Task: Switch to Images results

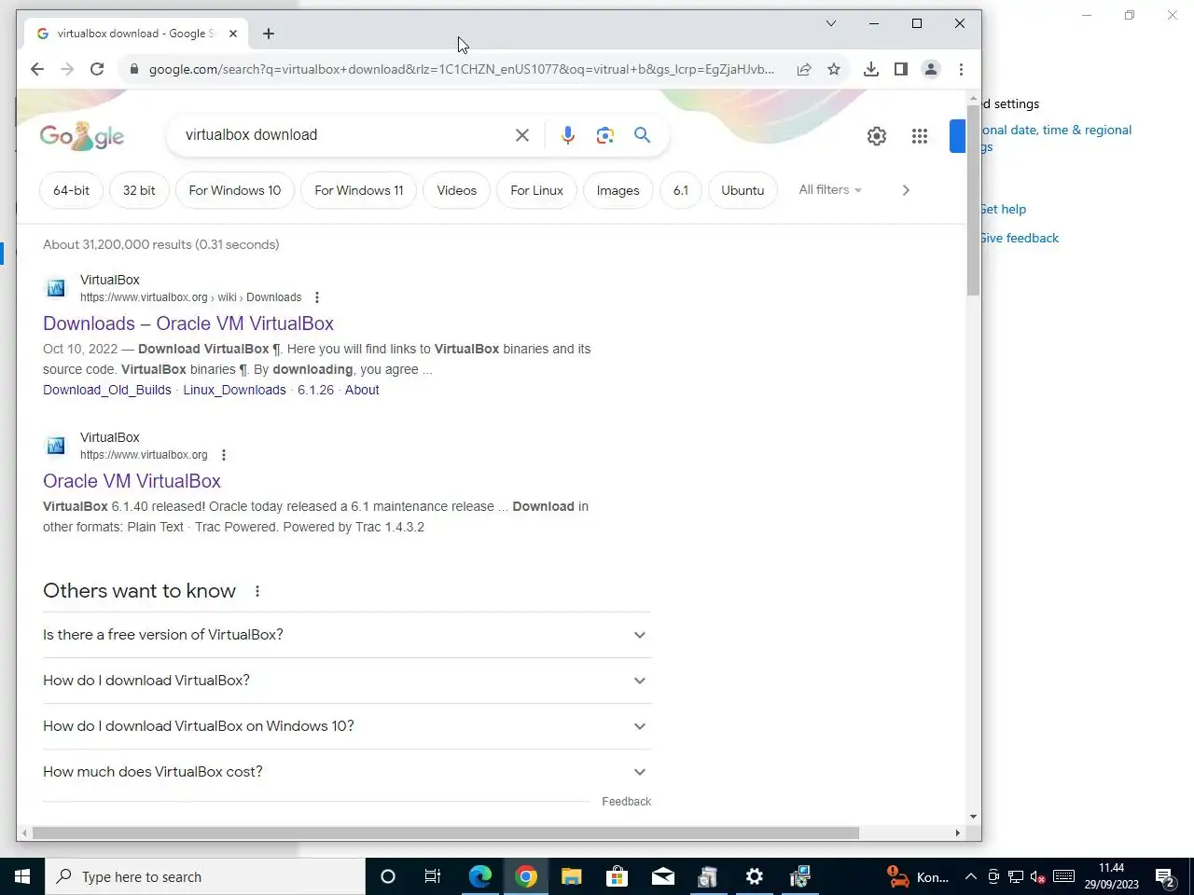Action: [618, 190]
